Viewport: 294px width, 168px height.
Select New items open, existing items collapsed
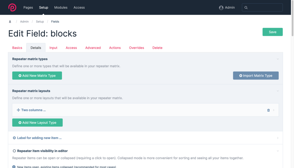pos(14,167)
